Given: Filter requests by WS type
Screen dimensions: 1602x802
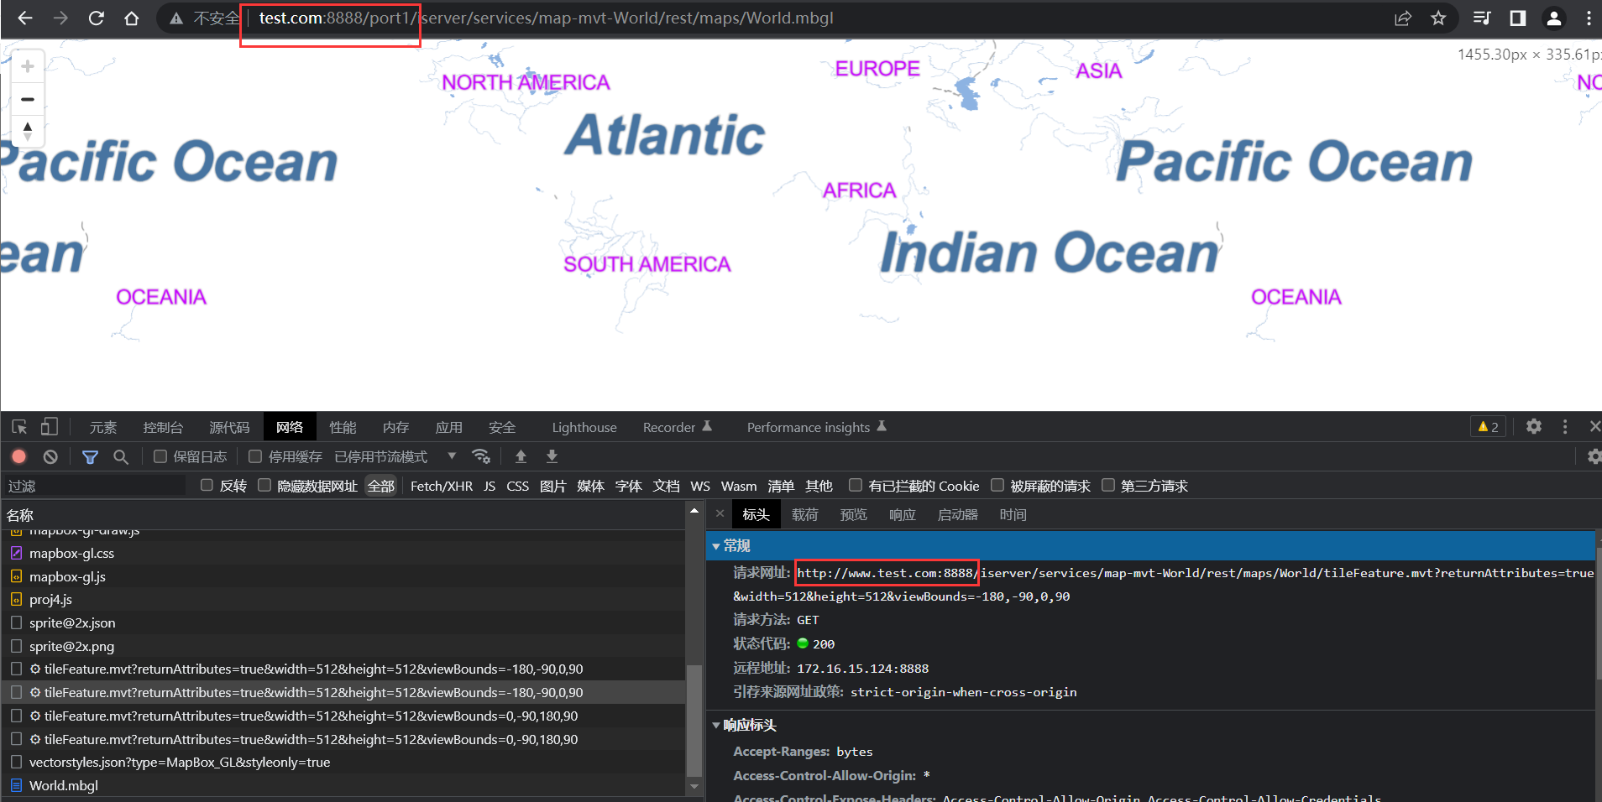Looking at the screenshot, I should (700, 486).
